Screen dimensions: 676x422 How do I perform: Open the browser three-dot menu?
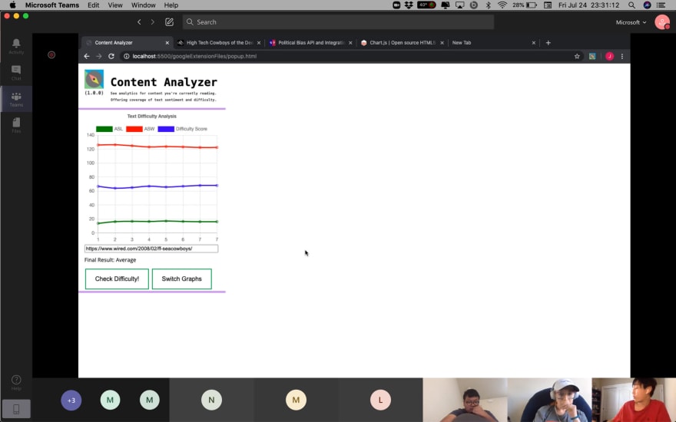[622, 57]
